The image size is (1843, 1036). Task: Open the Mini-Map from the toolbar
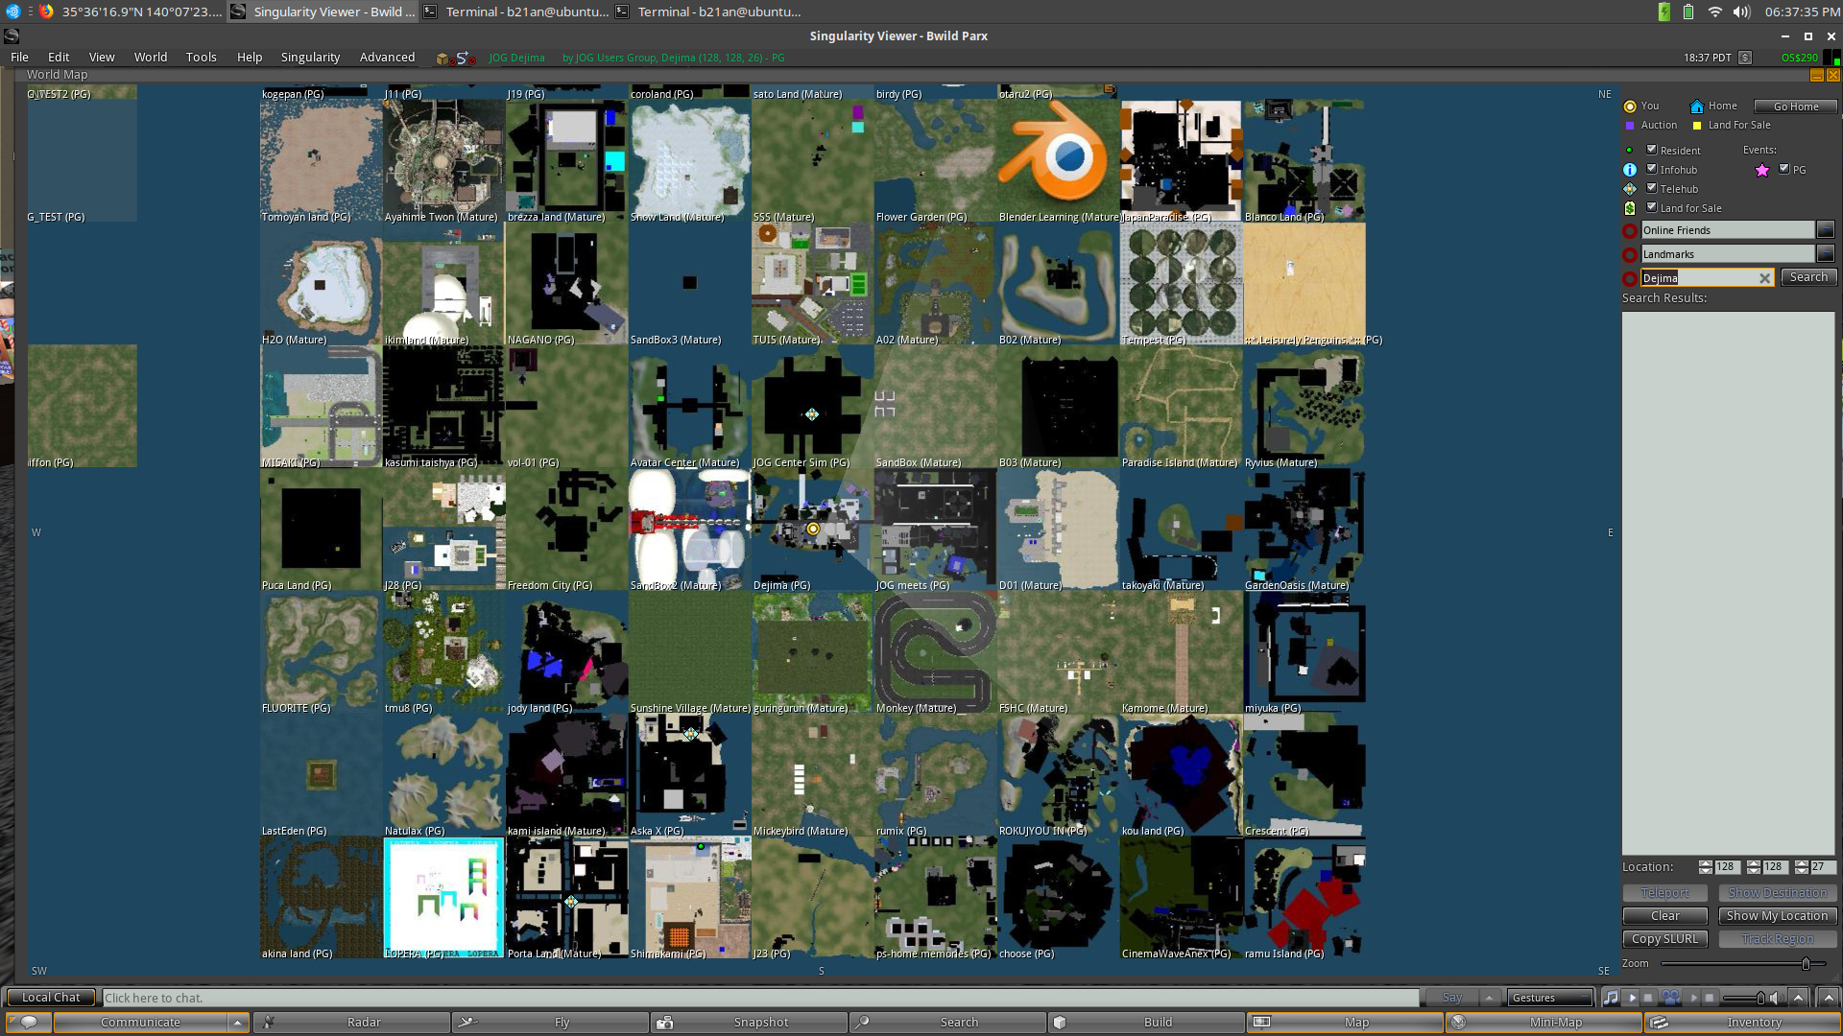tap(1544, 1023)
